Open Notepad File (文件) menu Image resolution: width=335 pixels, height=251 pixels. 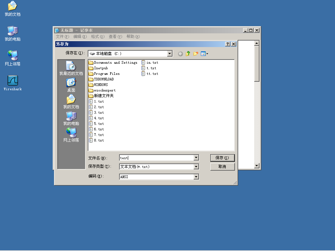coord(62,37)
